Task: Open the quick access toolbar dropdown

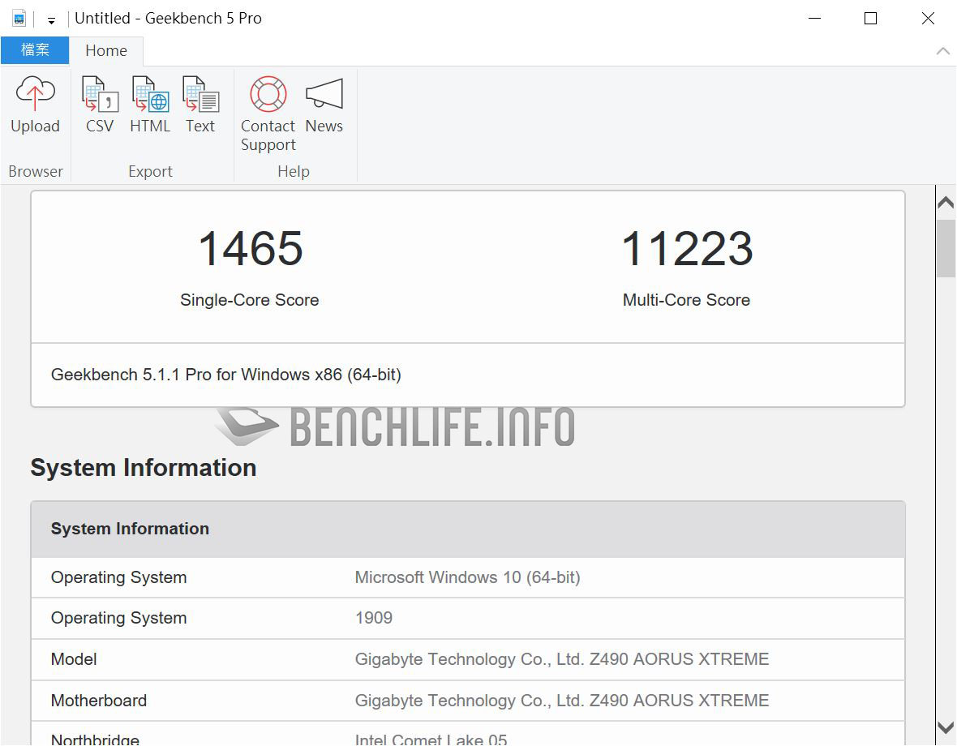Action: [51, 19]
